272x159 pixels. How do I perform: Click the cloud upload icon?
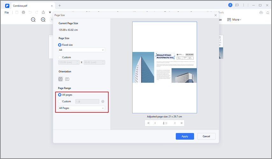click(261, 12)
